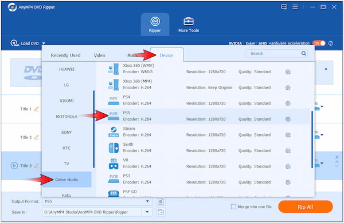Click the edit pencil beside Title 1
Screen dimensions: 344x223
click(x=37, y=109)
